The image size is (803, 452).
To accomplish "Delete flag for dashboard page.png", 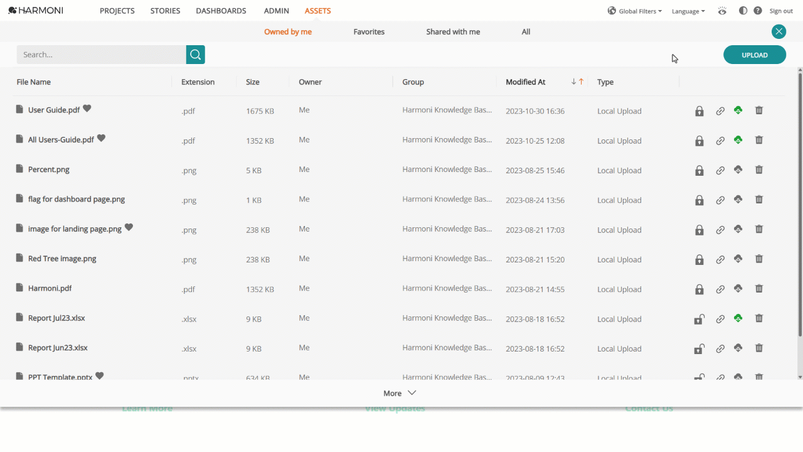I will pyautogui.click(x=759, y=200).
